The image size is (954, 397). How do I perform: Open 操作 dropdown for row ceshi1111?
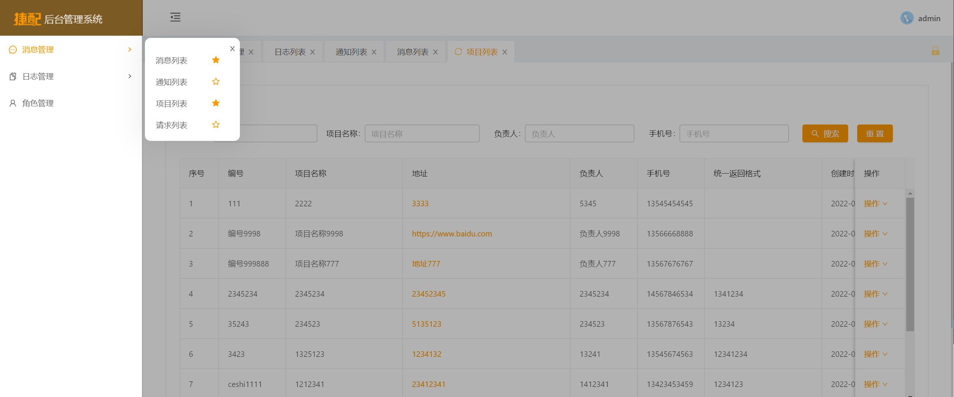[875, 384]
